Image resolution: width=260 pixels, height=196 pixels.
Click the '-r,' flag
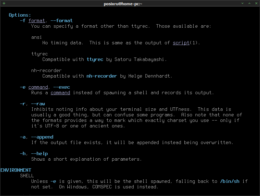coord(24,104)
